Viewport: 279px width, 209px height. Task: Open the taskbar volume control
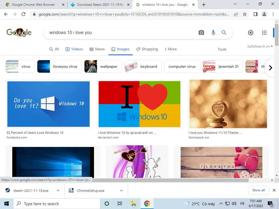(x=234, y=204)
